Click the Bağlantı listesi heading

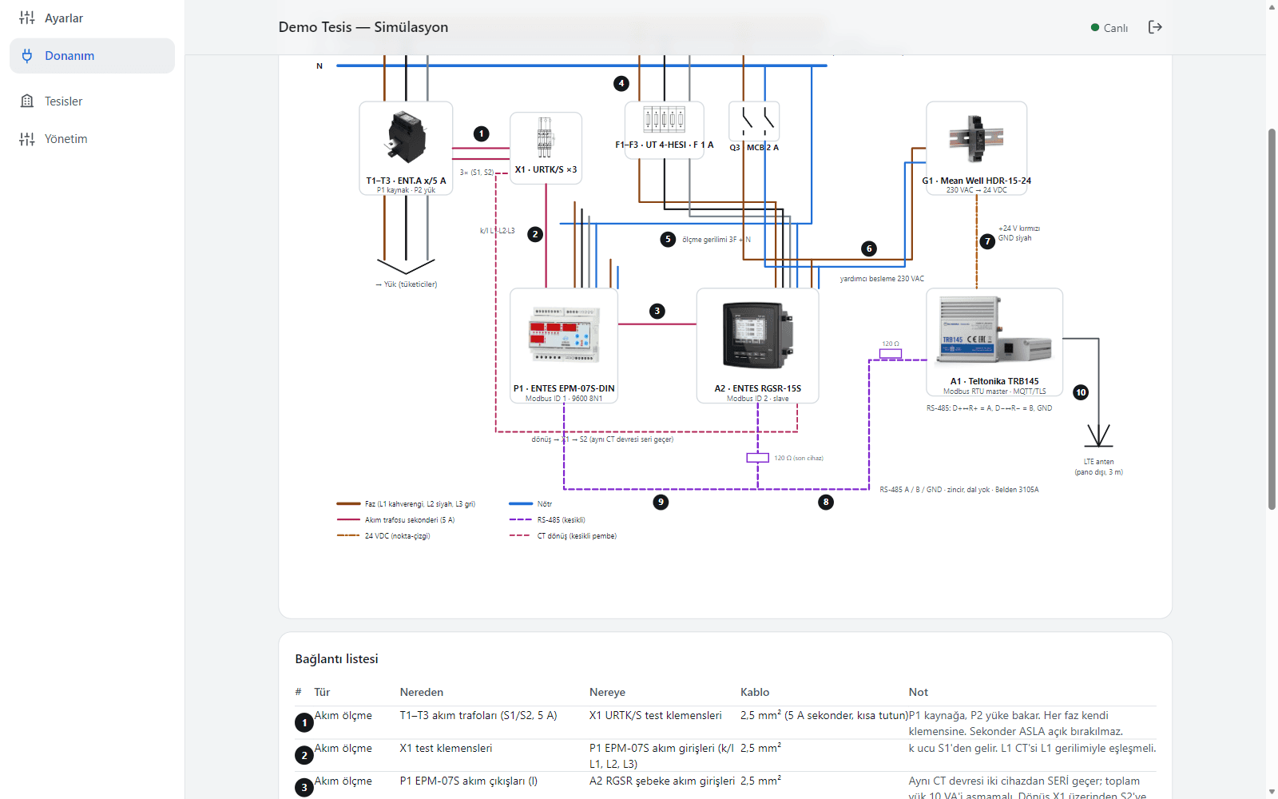pyautogui.click(x=336, y=659)
